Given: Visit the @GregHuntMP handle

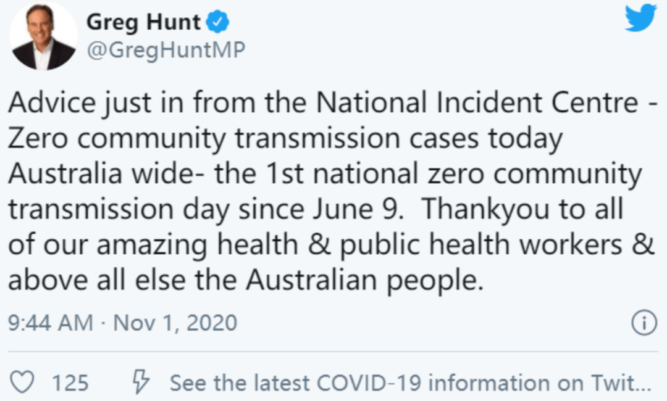Looking at the screenshot, I should (x=166, y=51).
